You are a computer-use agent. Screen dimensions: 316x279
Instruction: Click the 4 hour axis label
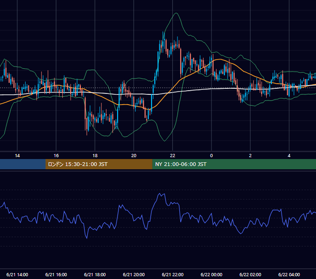coord(289,156)
